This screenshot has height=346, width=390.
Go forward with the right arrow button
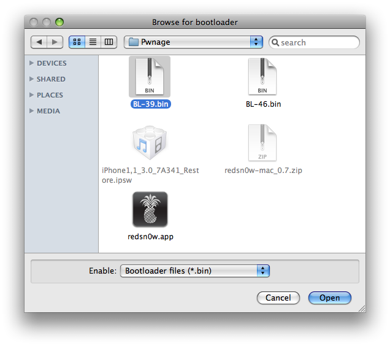click(x=55, y=42)
